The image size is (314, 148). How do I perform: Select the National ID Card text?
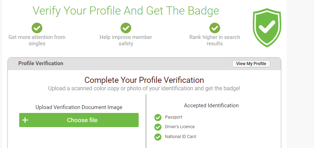[180, 137]
